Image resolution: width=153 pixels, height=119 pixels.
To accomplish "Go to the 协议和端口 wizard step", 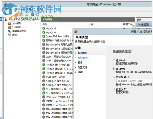I will tap(84, 58).
